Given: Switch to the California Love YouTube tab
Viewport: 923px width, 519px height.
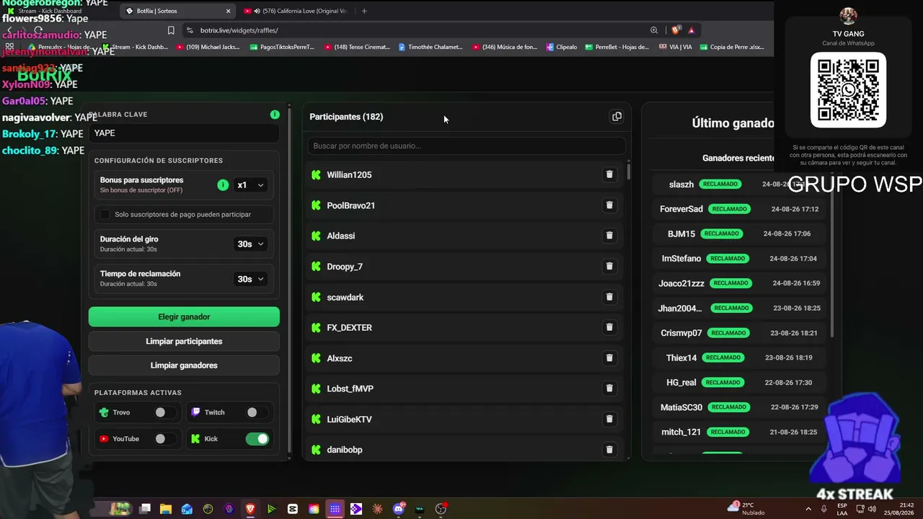Looking at the screenshot, I should coord(296,11).
